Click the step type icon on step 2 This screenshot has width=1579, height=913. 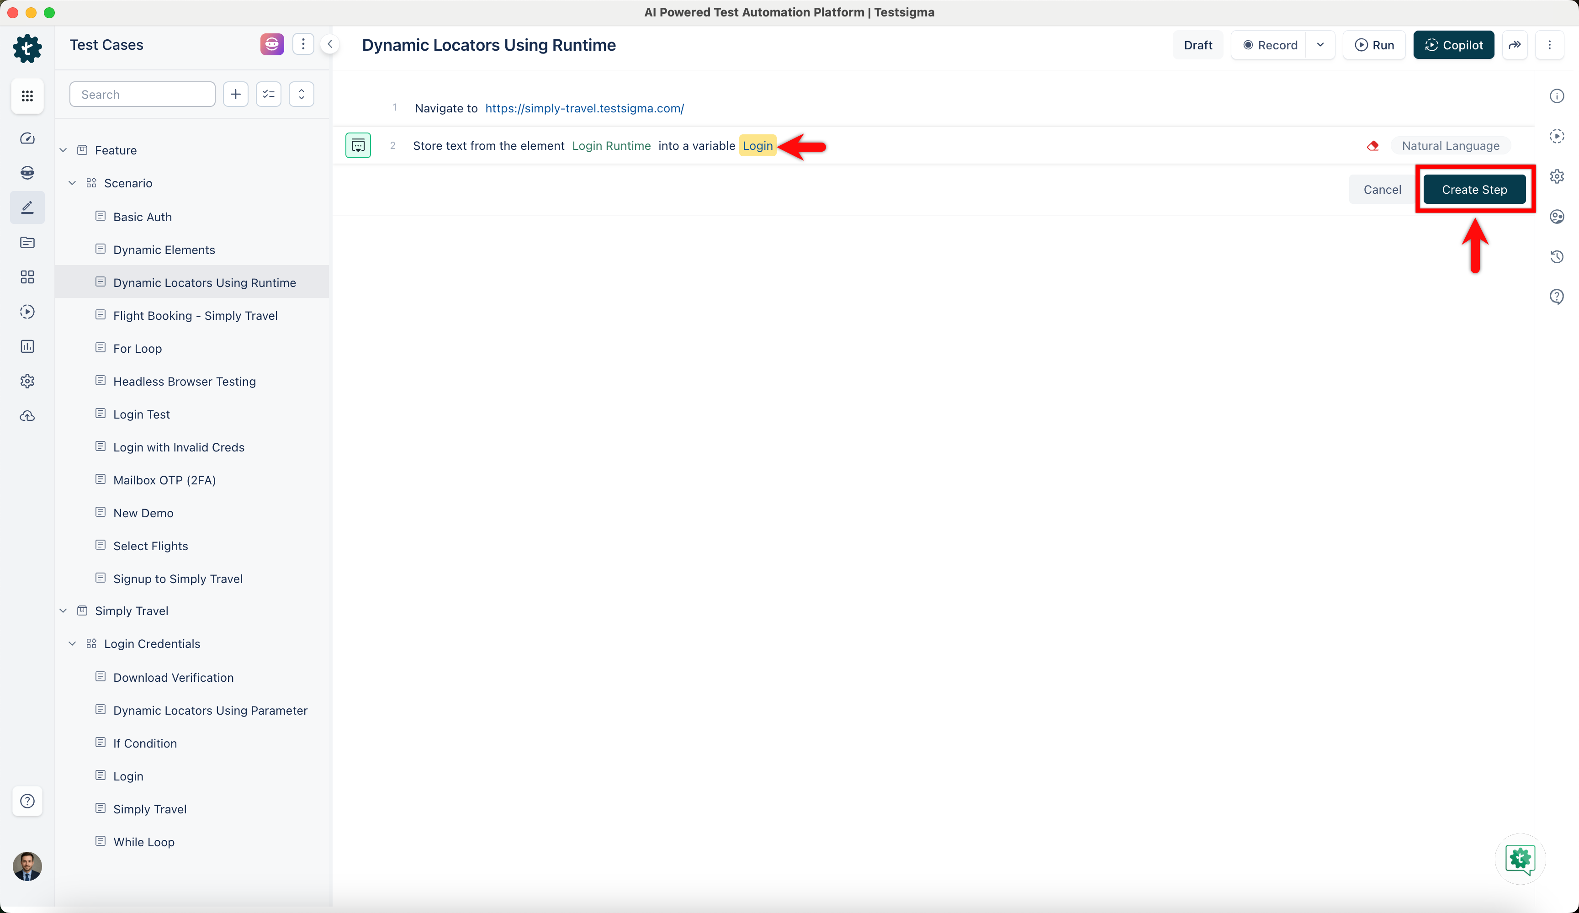(x=358, y=145)
